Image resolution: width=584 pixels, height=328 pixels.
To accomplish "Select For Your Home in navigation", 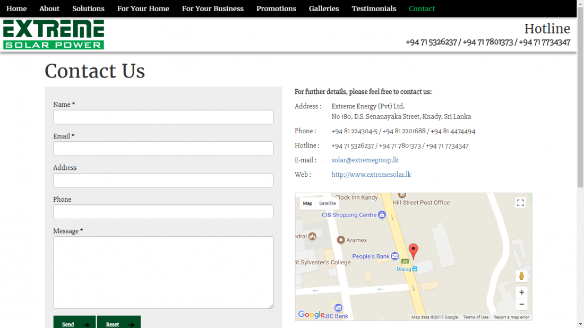I will click(143, 8).
